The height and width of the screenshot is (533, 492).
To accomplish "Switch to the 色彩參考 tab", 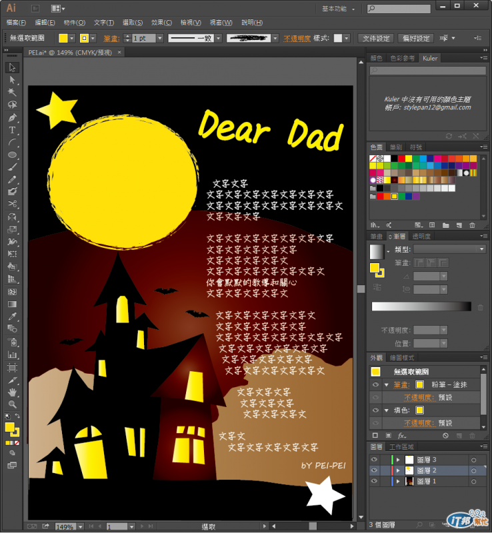I will [x=402, y=58].
